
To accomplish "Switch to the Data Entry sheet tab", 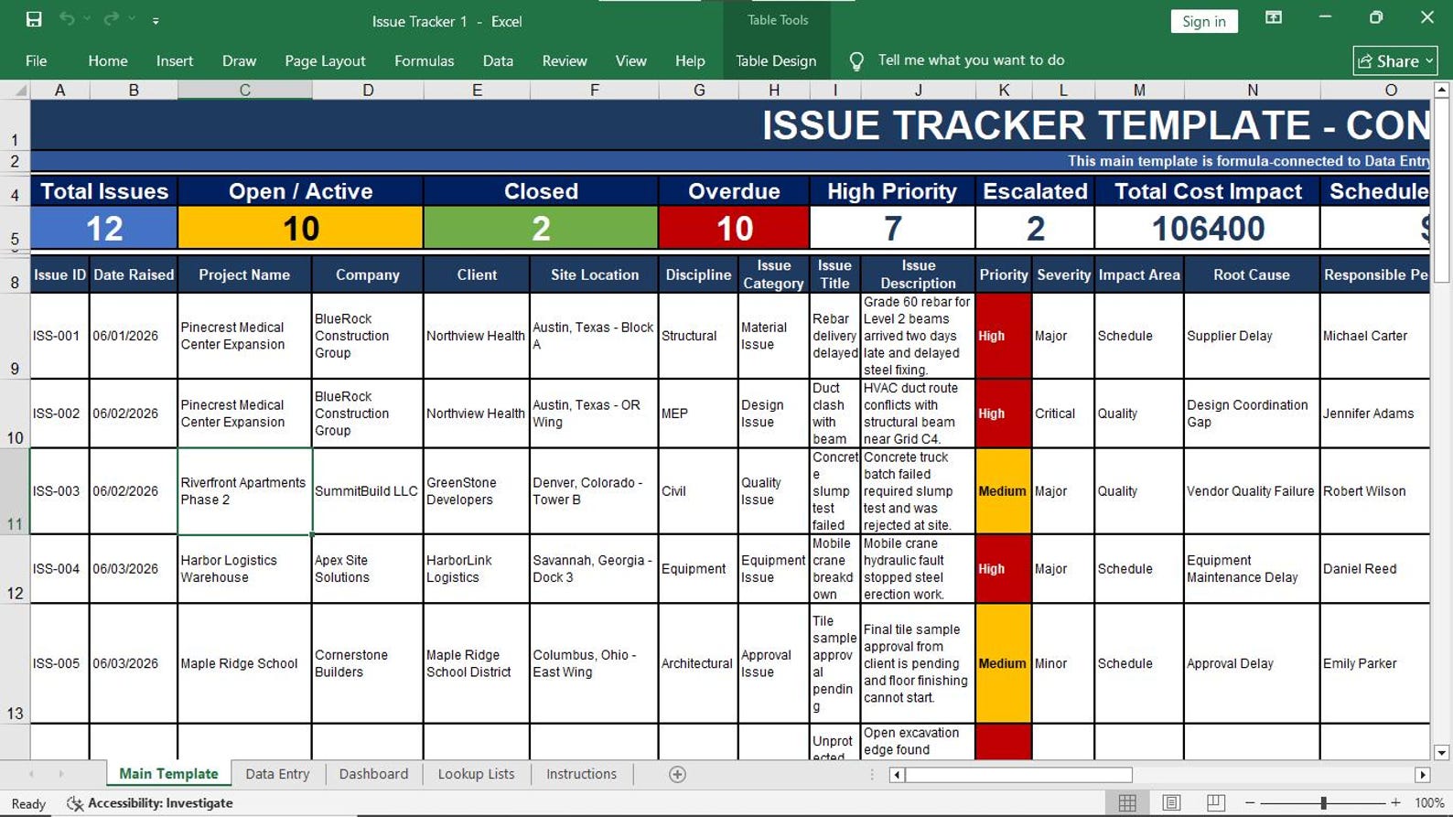I will click(277, 774).
